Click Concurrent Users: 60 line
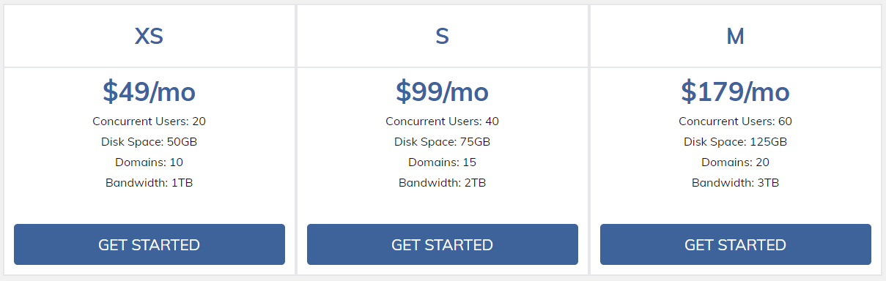The width and height of the screenshot is (886, 281). point(735,121)
